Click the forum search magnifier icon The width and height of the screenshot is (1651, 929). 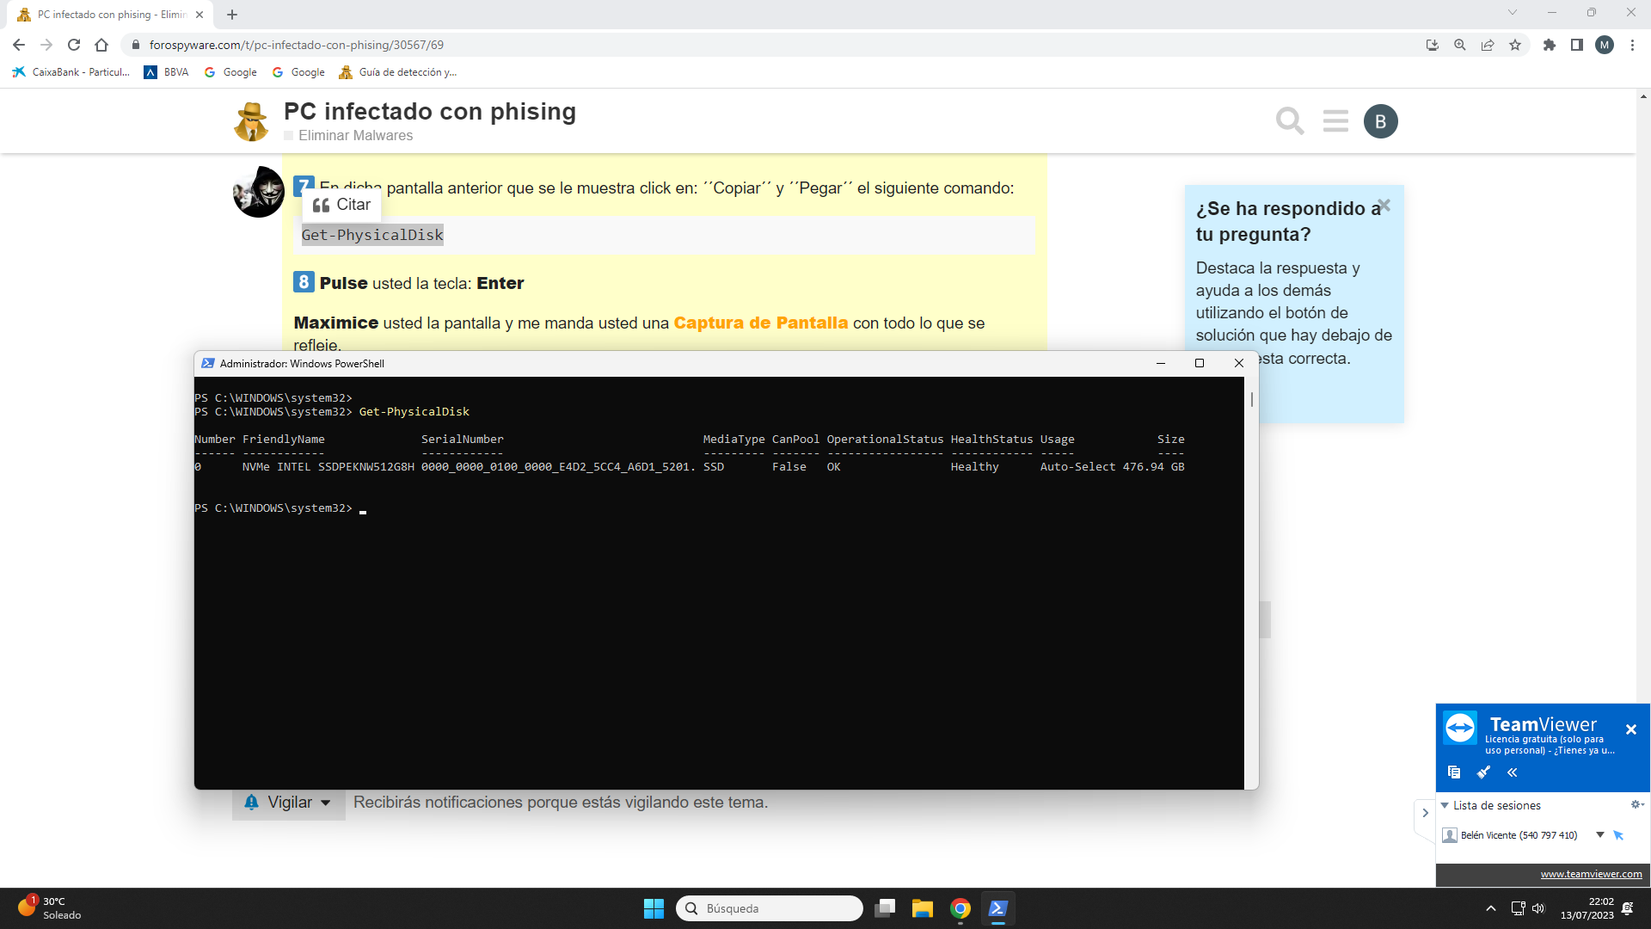[x=1289, y=121]
